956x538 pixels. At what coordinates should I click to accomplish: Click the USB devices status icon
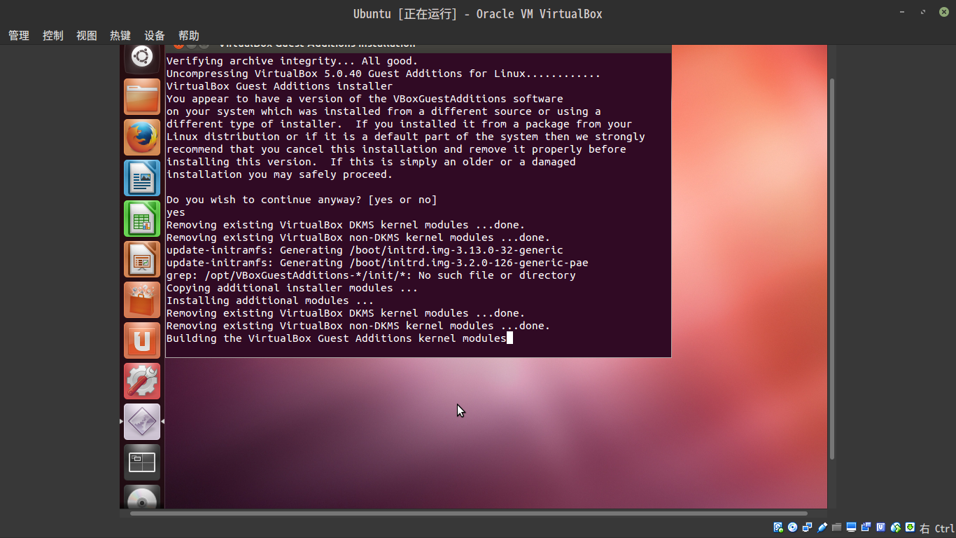click(822, 527)
